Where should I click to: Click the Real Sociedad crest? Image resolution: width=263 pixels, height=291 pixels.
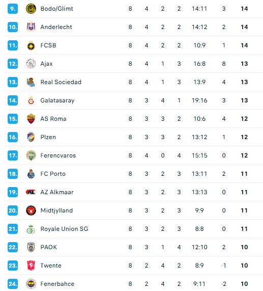(31, 82)
